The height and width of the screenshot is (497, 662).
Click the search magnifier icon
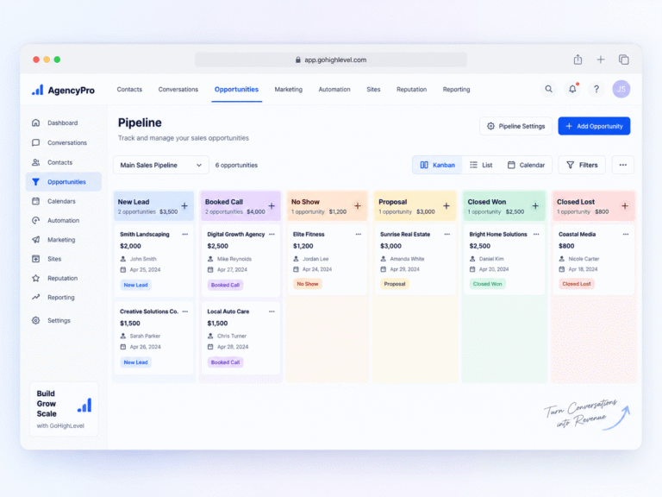tap(548, 89)
